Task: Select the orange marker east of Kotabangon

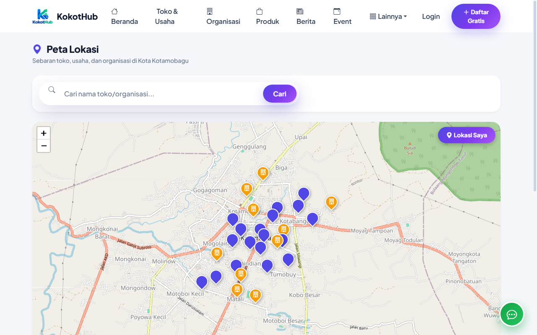Action: pyautogui.click(x=331, y=203)
